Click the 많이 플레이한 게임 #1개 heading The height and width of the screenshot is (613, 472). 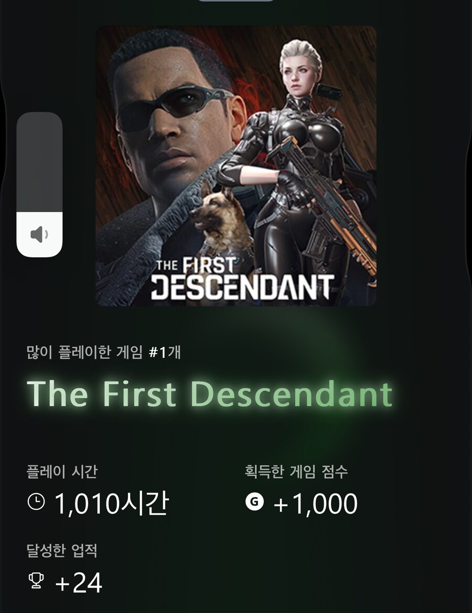(104, 353)
